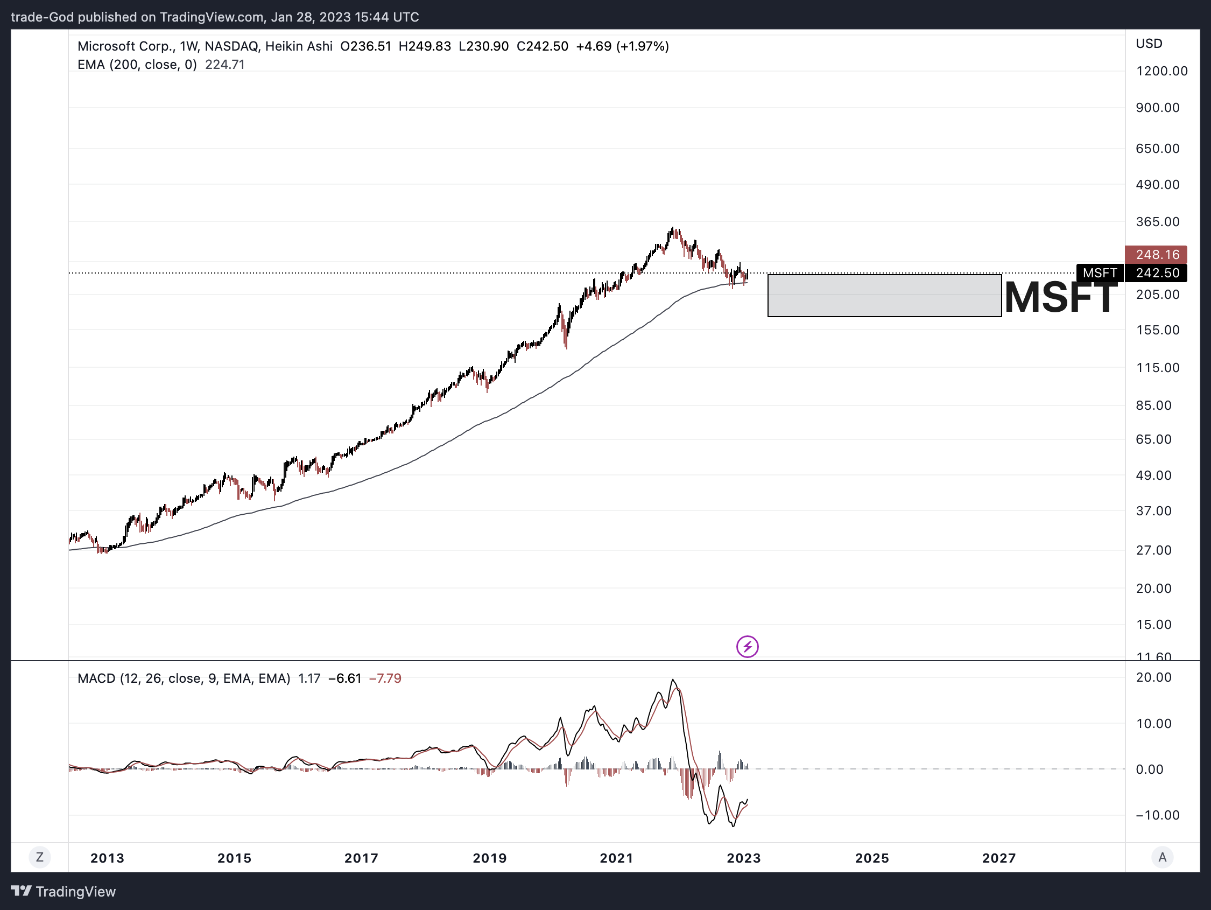Click the MACD histogram value 1.17
This screenshot has height=910, width=1211.
pyautogui.click(x=309, y=678)
